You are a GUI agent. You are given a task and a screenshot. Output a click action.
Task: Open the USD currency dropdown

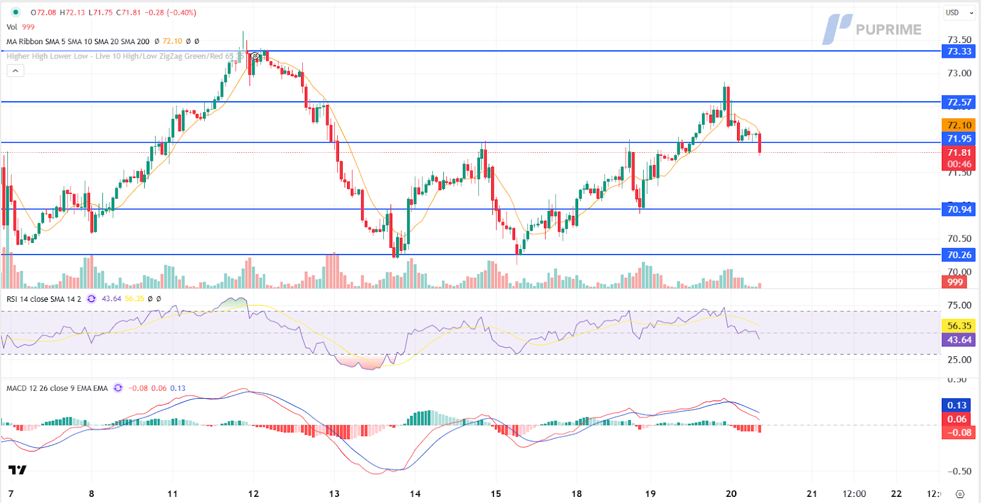pos(960,12)
